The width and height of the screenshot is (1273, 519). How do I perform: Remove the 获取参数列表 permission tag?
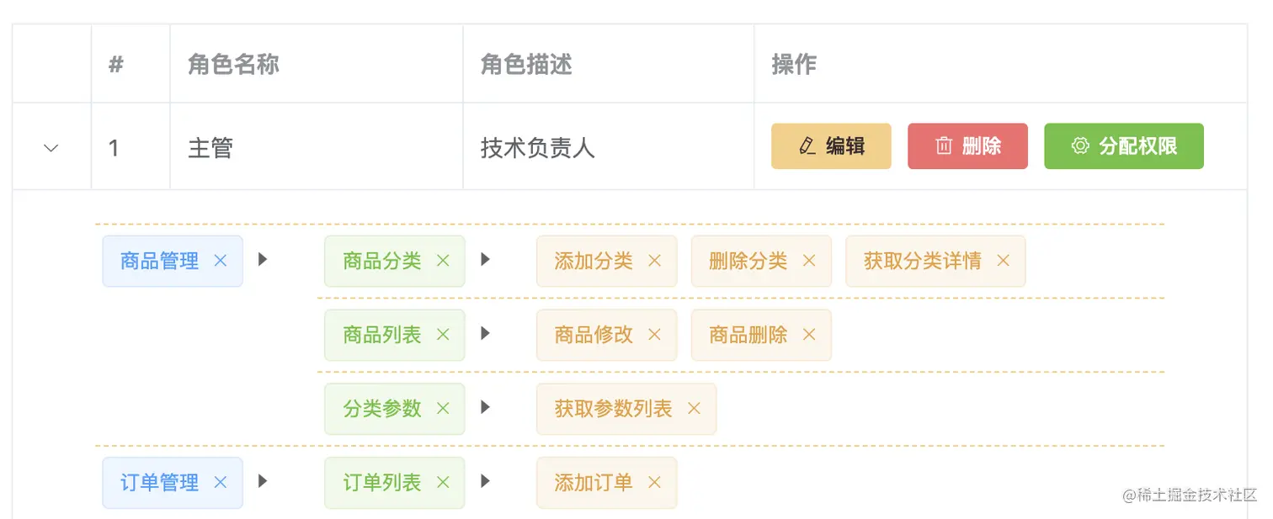click(694, 409)
